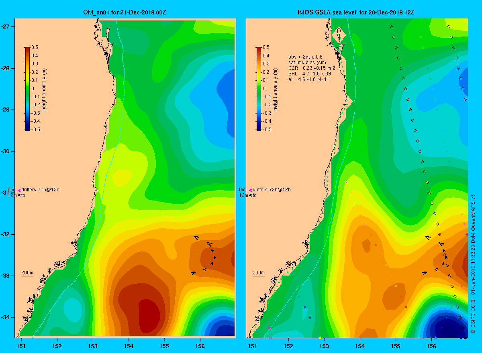
Task: Click longitude label 151 under GSLA map
Action: click(x=253, y=345)
